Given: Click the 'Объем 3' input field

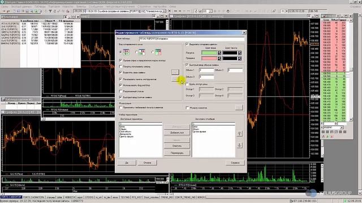Looking at the screenshot, I should point(206,77).
